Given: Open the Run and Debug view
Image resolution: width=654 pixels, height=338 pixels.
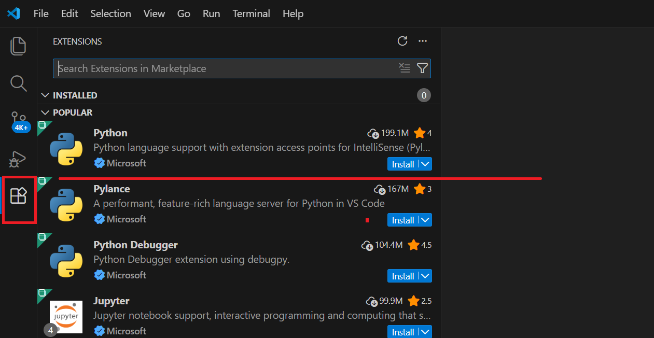Looking at the screenshot, I should coord(18,159).
